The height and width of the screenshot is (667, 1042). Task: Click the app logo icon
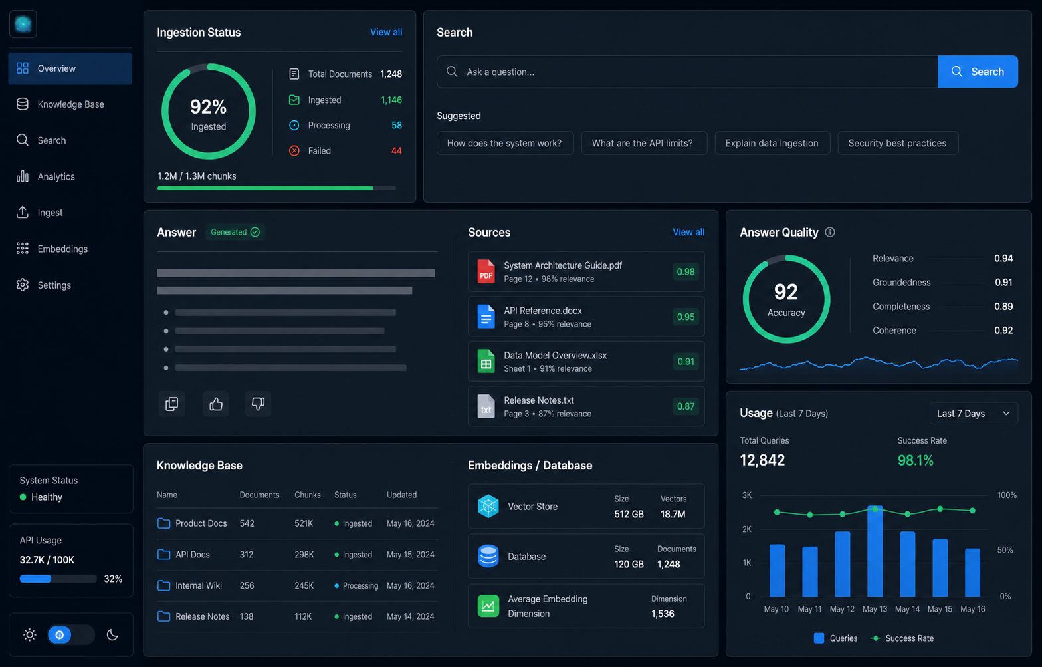(x=23, y=24)
